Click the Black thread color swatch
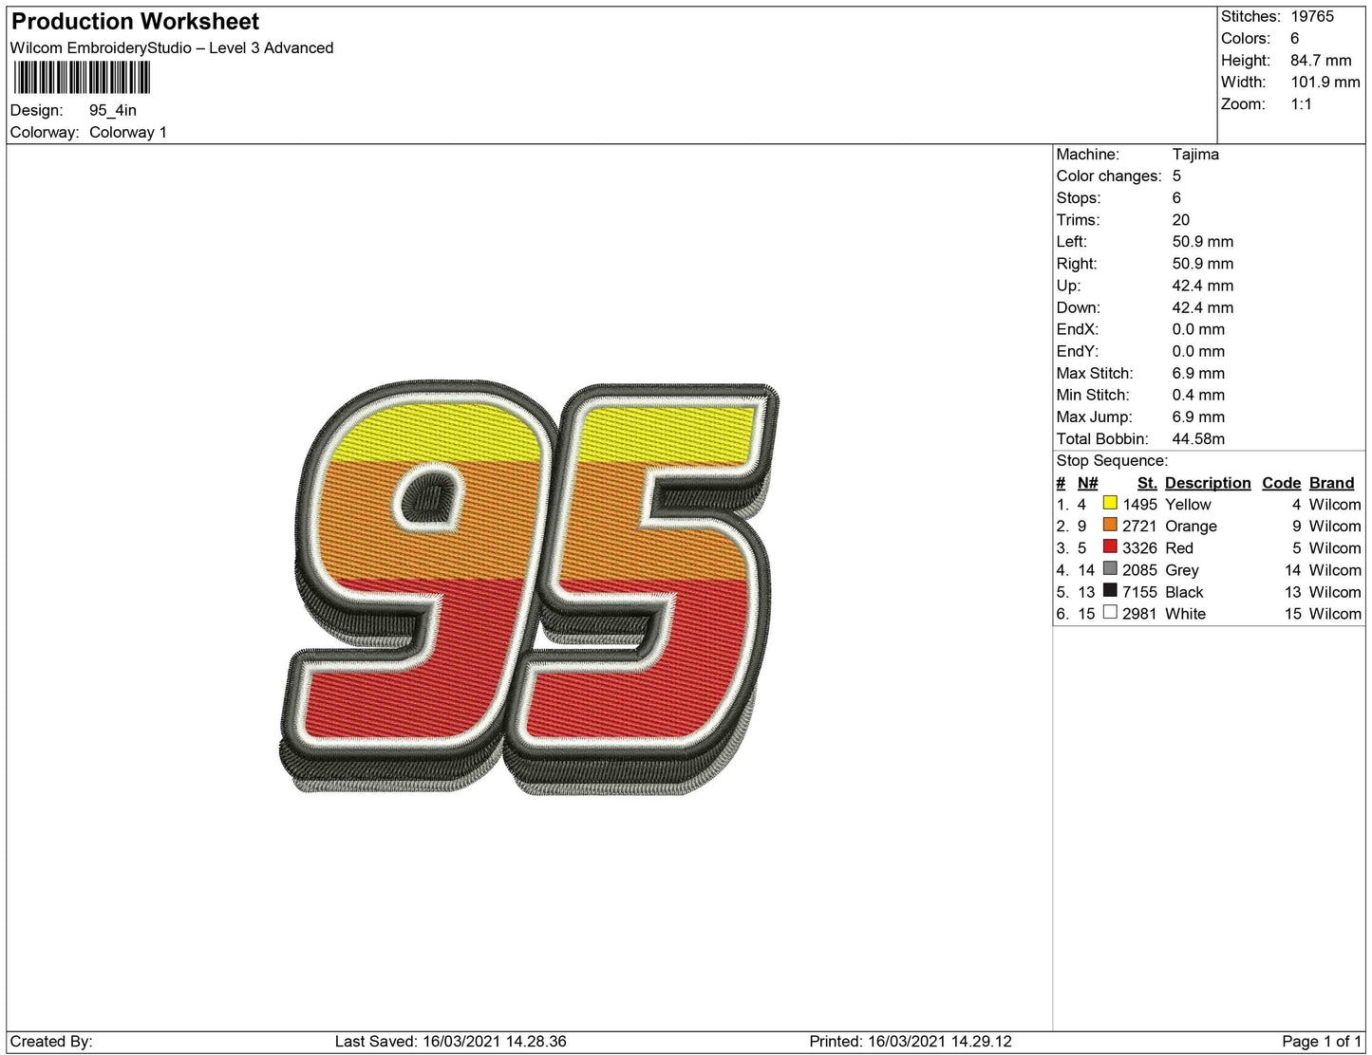The image size is (1372, 1055). click(1110, 590)
